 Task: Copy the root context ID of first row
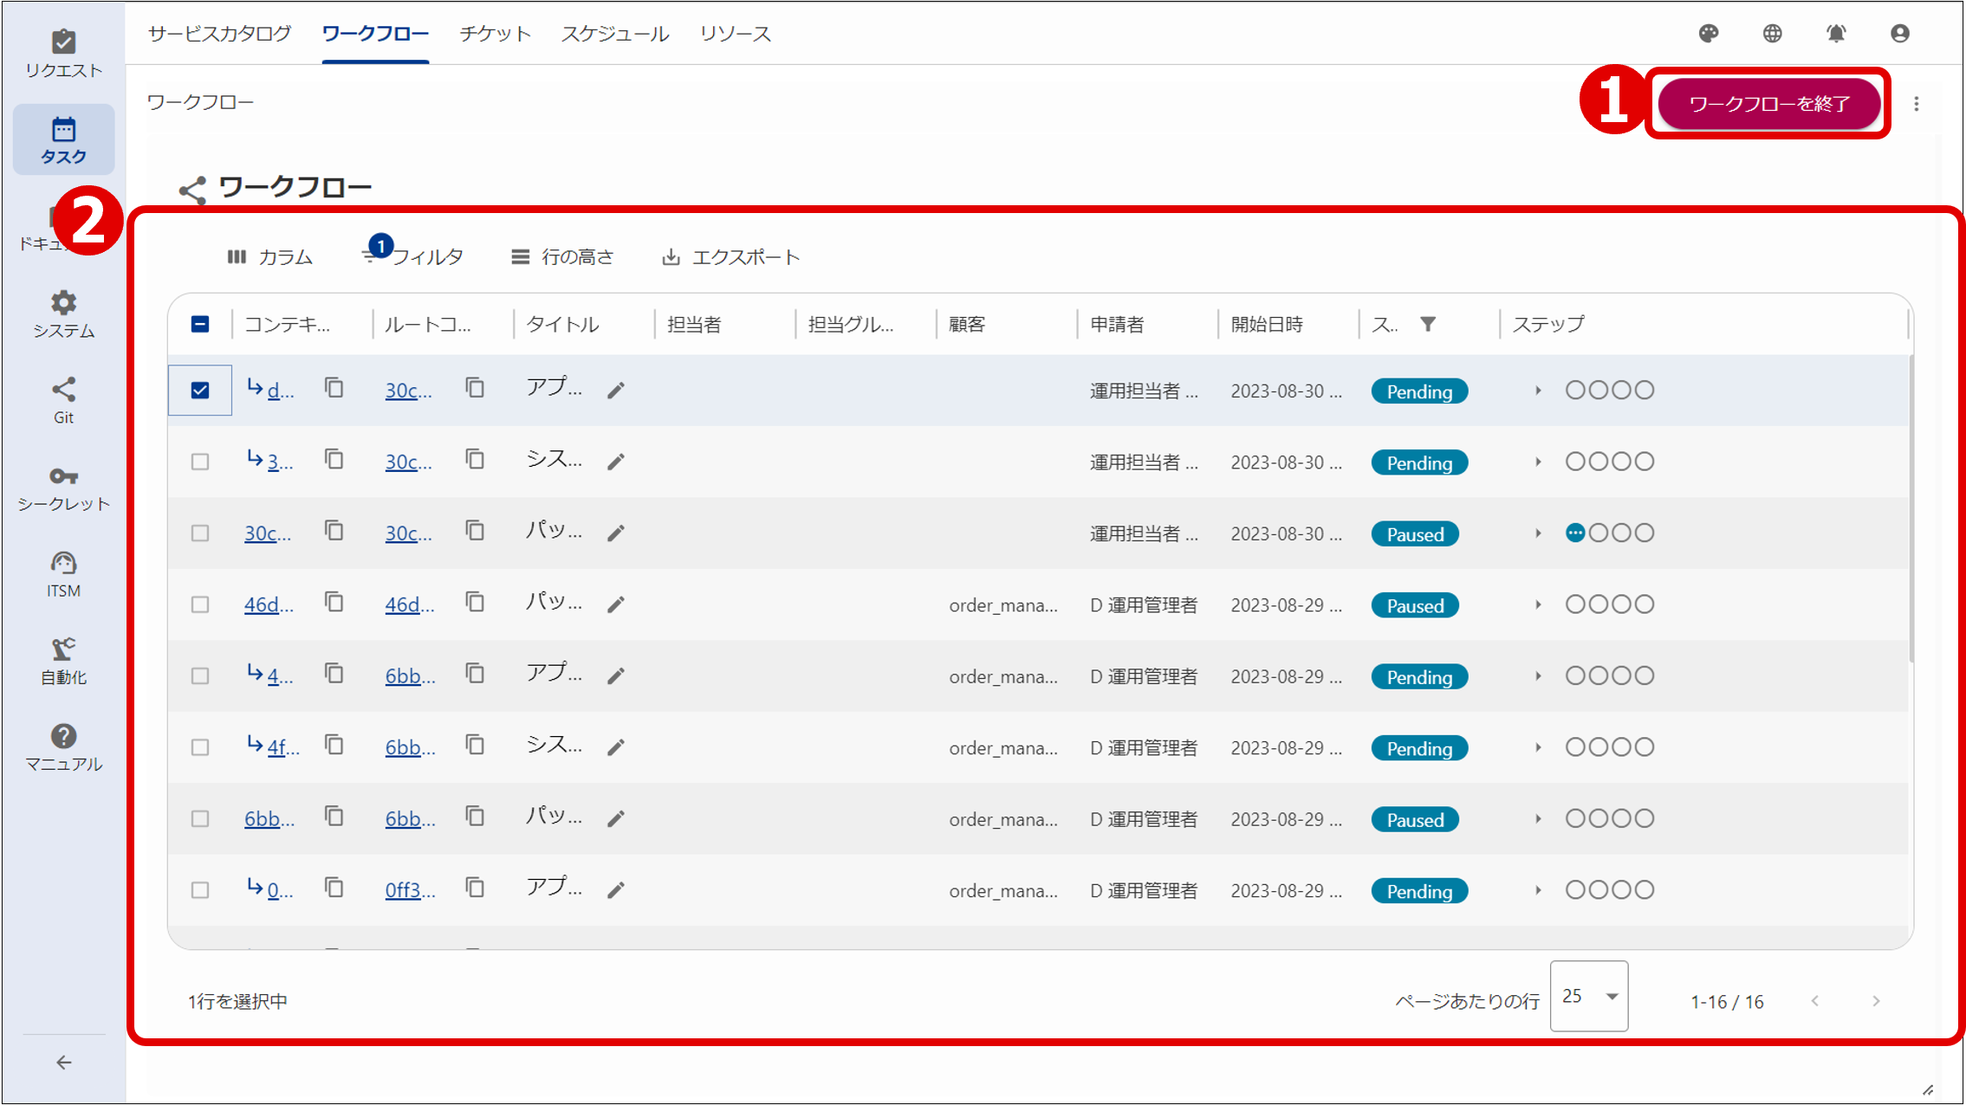pyautogui.click(x=474, y=389)
